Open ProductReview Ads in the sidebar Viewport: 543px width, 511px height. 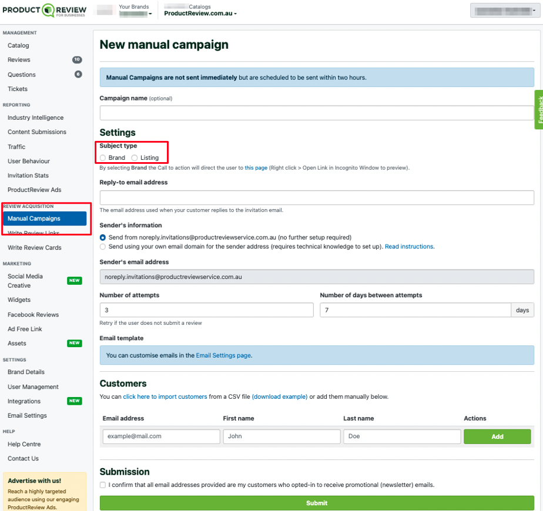pos(34,190)
